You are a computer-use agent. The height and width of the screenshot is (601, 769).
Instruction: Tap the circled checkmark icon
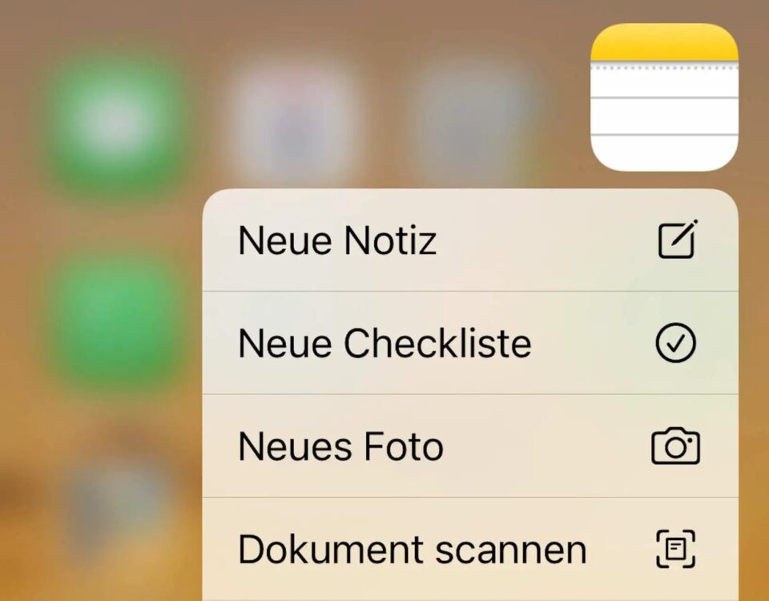[x=676, y=342]
